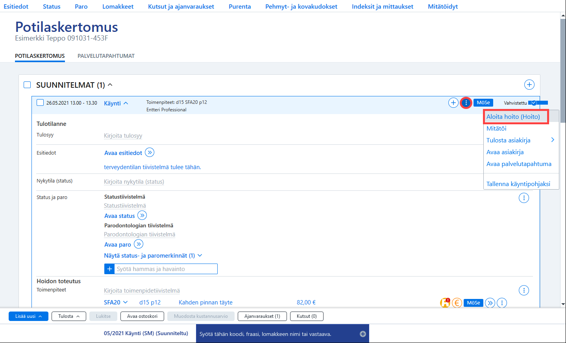
Task: Tick checkbox for 26.05.2021 visit
Action: click(x=40, y=103)
